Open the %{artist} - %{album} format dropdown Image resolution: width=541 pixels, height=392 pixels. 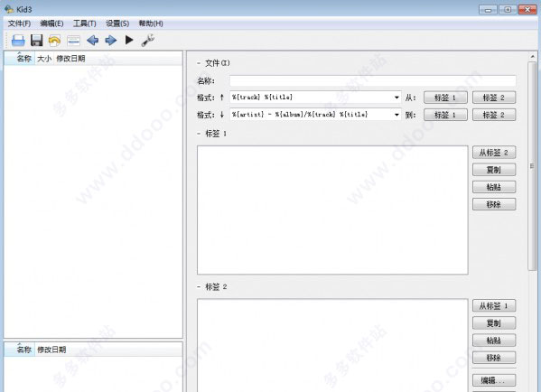[396, 115]
